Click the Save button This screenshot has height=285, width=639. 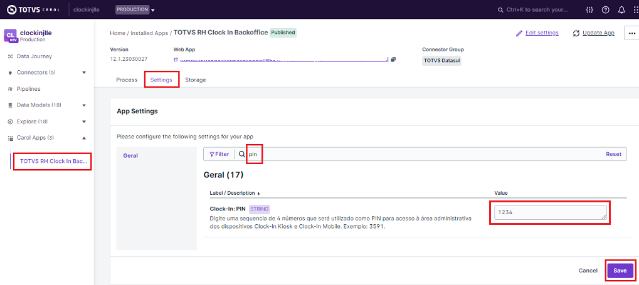(x=620, y=271)
